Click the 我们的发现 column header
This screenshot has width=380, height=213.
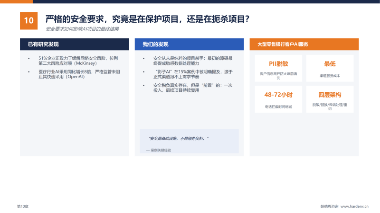pyautogui.click(x=189, y=44)
